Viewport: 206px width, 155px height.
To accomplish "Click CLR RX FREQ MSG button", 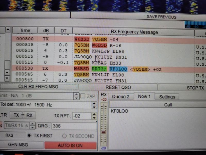I will [x=39, y=87].
